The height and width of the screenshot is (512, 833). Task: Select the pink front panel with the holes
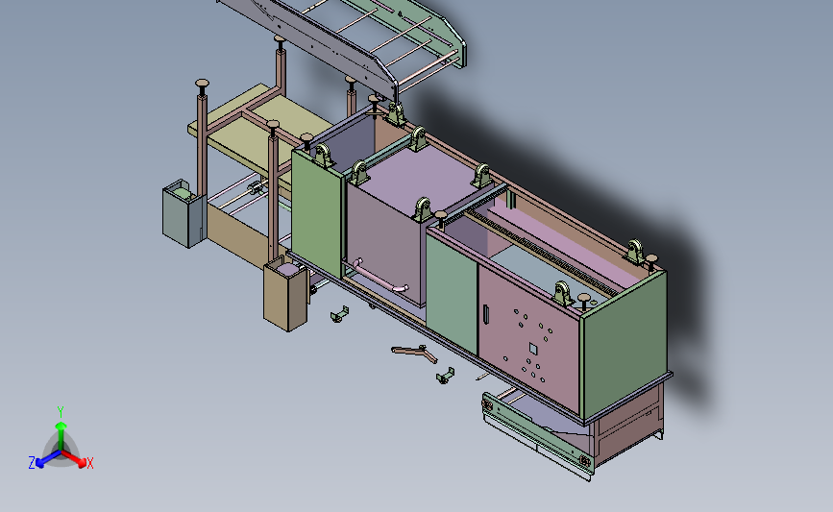pyautogui.click(x=528, y=337)
